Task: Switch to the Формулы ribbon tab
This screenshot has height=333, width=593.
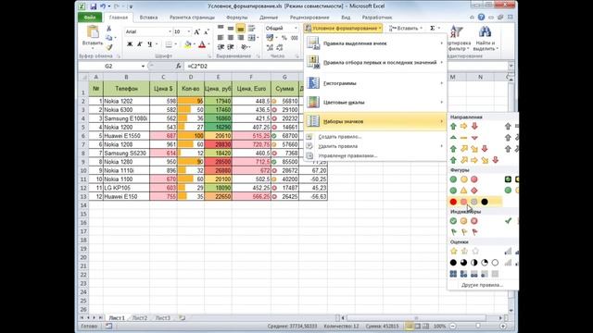Action: pyautogui.click(x=237, y=18)
